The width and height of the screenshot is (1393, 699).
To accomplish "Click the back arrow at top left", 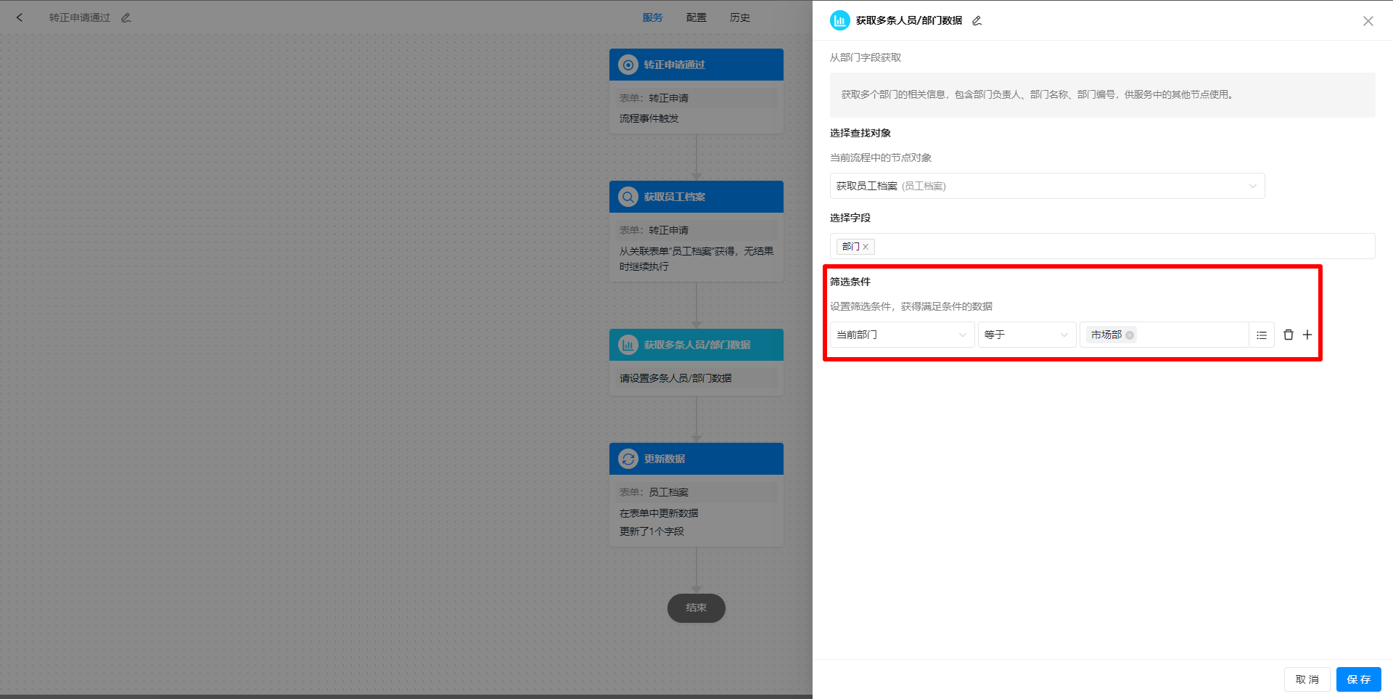I will pos(20,17).
